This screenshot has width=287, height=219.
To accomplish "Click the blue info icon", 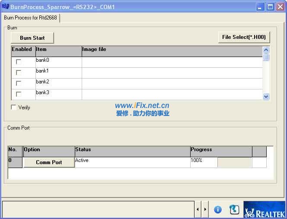I will pyautogui.click(x=218, y=209).
